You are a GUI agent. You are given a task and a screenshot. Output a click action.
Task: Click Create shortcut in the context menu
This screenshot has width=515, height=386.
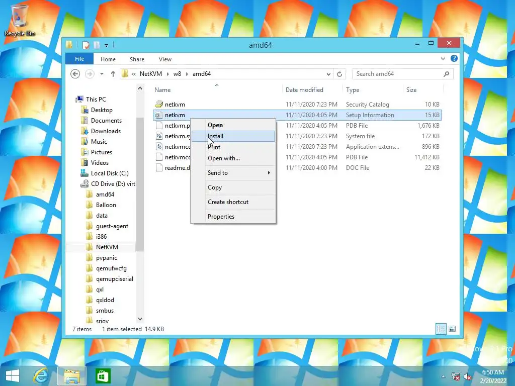coord(233,202)
